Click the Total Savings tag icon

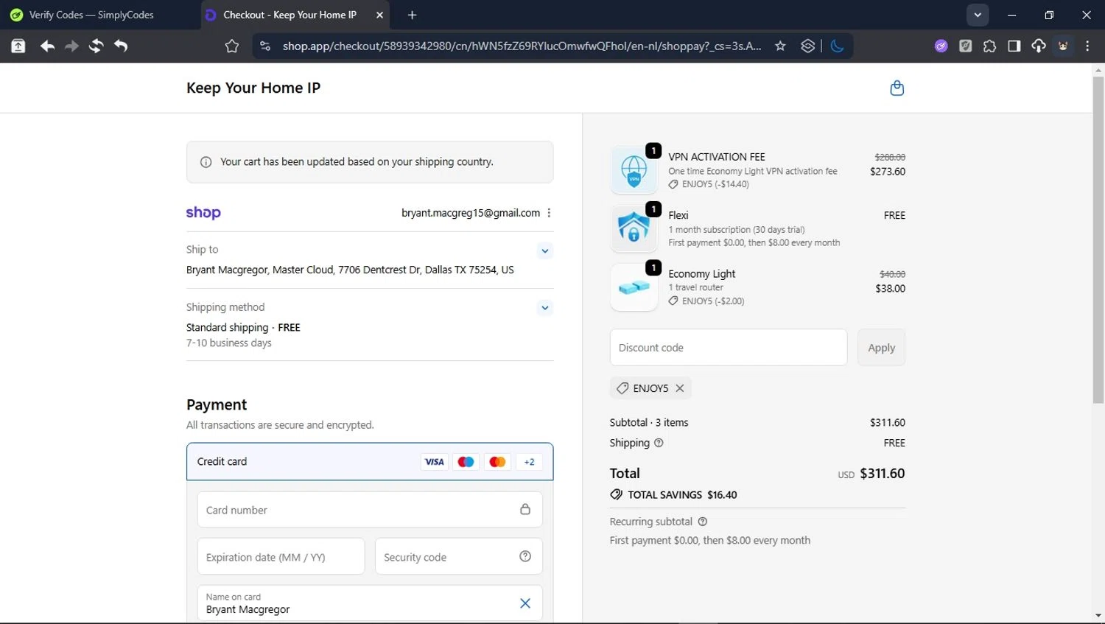[x=617, y=495]
